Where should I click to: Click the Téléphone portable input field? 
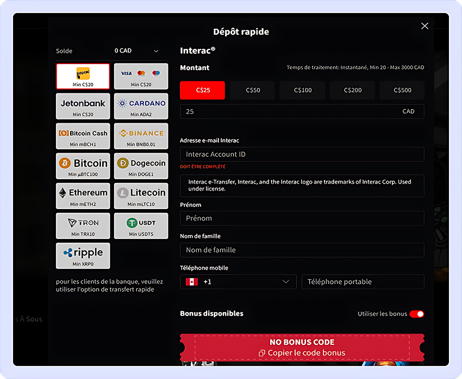(x=363, y=282)
